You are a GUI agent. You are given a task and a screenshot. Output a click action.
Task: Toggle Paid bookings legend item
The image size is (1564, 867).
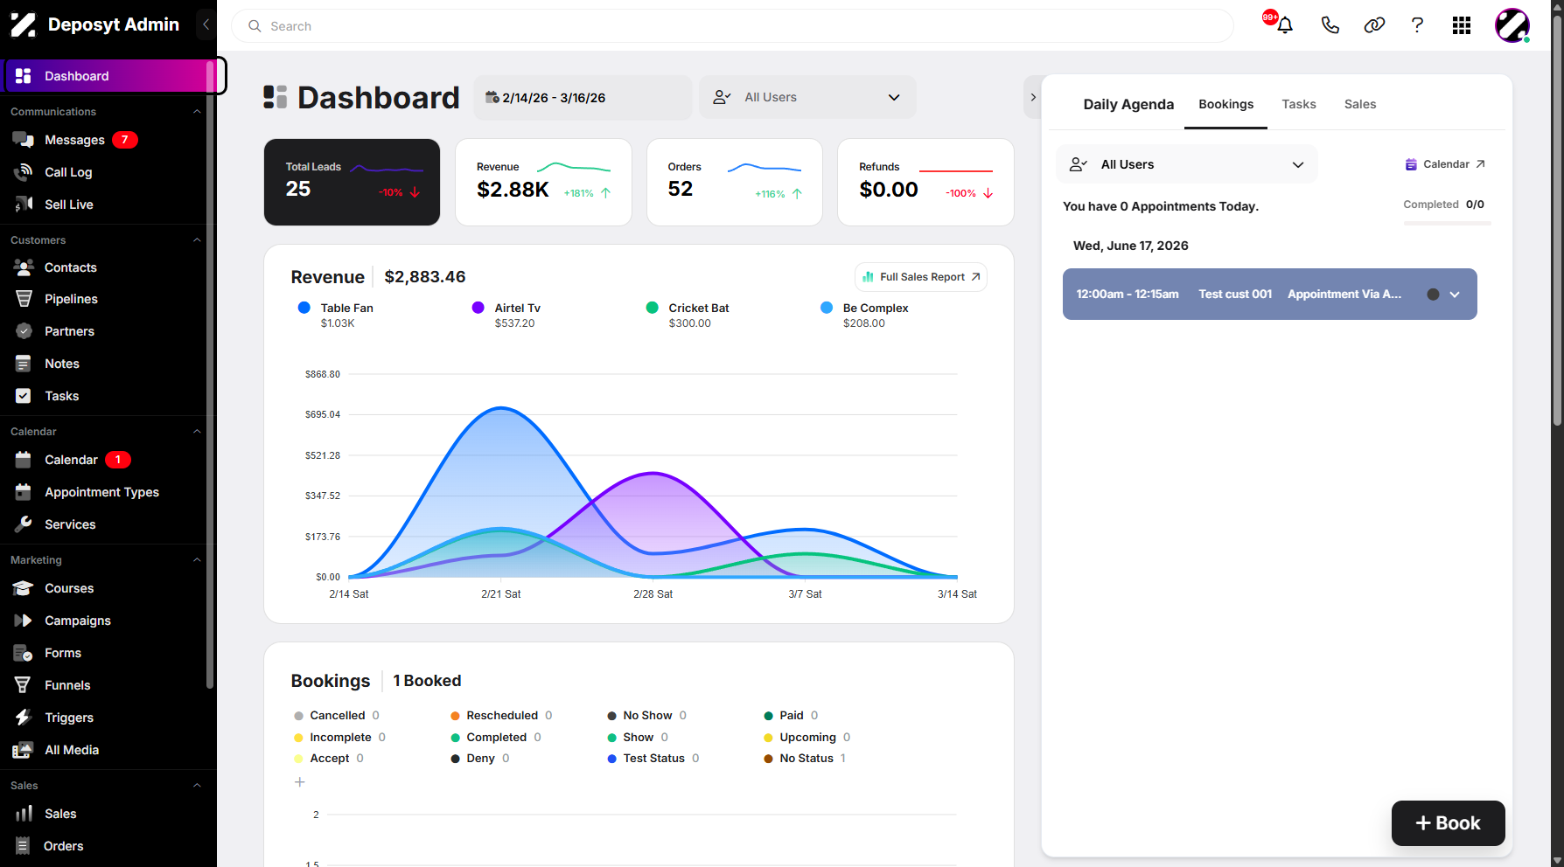(x=791, y=715)
